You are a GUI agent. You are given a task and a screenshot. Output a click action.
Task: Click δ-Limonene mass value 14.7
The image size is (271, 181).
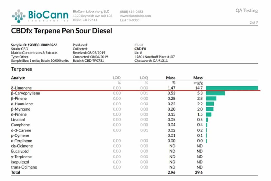[199, 88]
